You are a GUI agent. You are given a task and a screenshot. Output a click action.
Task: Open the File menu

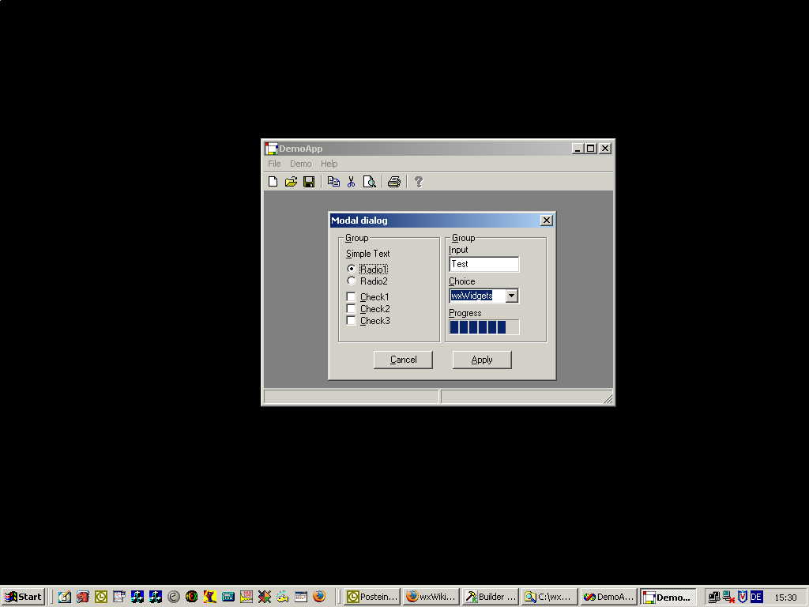coord(274,164)
